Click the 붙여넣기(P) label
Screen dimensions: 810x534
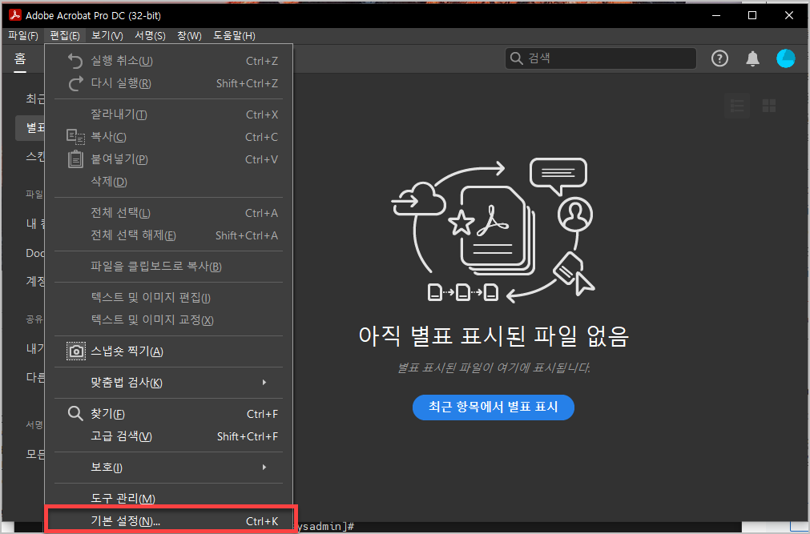pyautogui.click(x=119, y=159)
